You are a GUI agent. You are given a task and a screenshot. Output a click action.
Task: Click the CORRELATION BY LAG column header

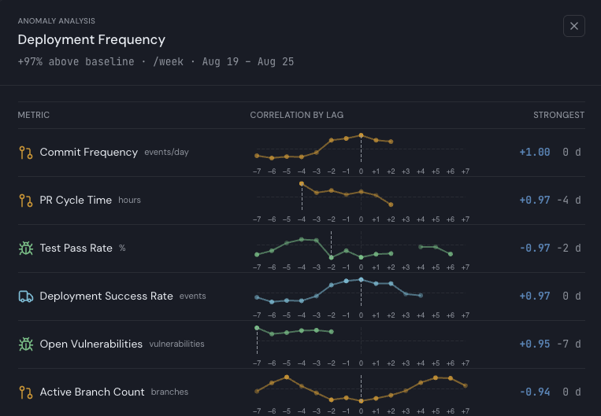(x=297, y=115)
